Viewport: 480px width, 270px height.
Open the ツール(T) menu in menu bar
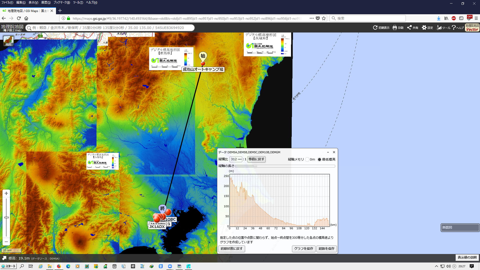(x=78, y=2)
